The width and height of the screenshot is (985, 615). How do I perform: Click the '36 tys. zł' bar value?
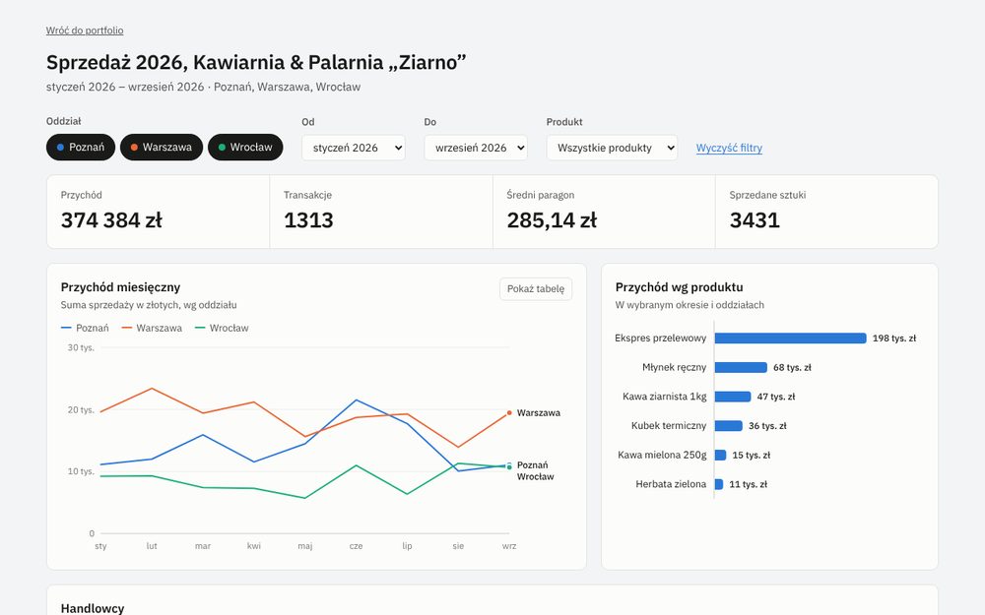767,425
